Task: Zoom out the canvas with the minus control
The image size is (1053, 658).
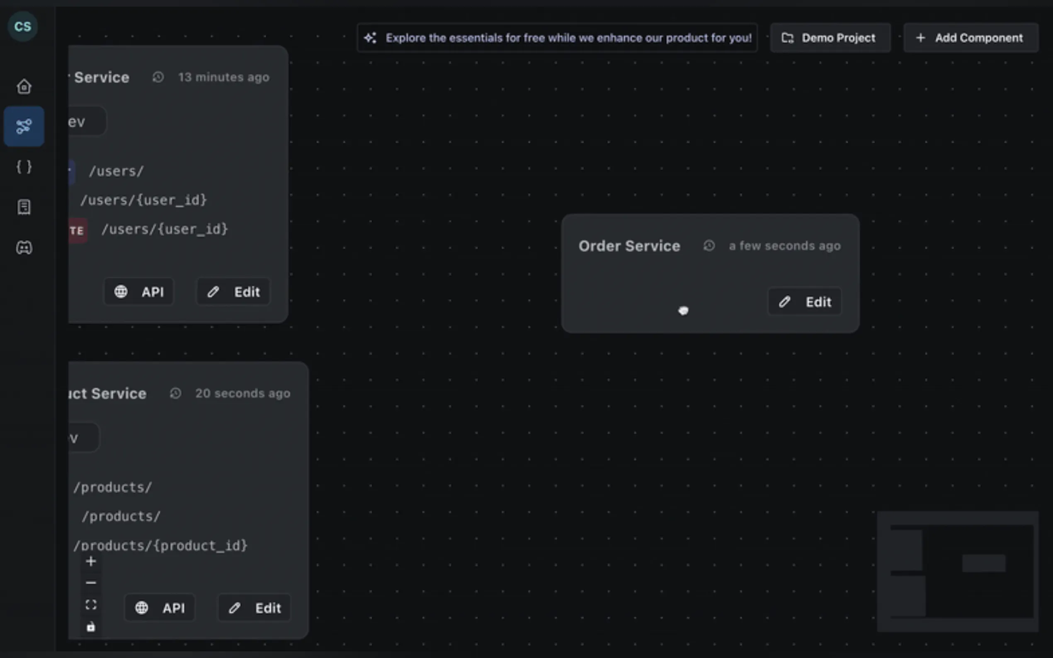Action: pyautogui.click(x=90, y=583)
